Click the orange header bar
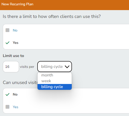 click(64, 5)
